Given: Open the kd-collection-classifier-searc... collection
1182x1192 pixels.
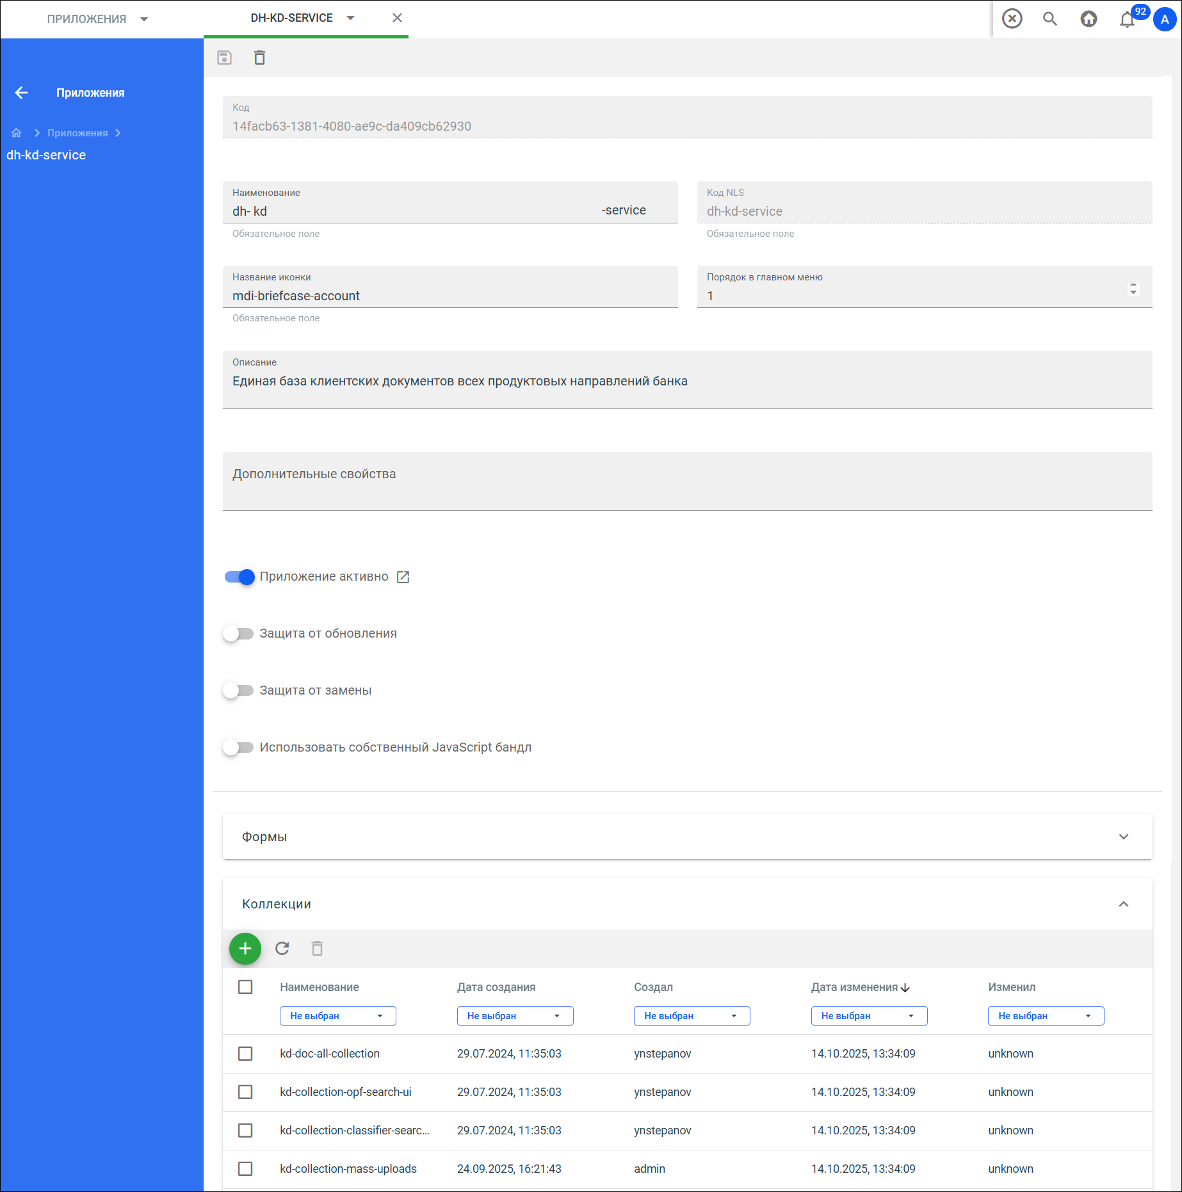Looking at the screenshot, I should [355, 1131].
